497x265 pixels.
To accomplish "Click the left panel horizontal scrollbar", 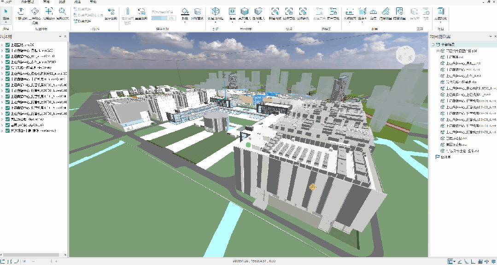I will click(x=31, y=255).
